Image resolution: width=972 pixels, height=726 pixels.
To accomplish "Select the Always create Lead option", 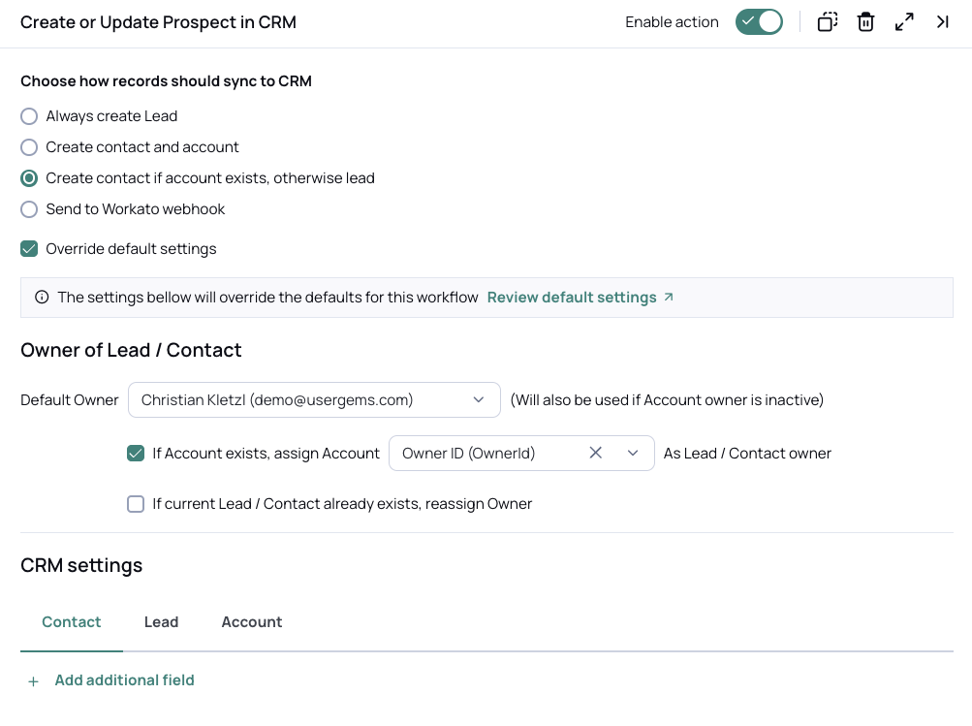I will pos(30,116).
